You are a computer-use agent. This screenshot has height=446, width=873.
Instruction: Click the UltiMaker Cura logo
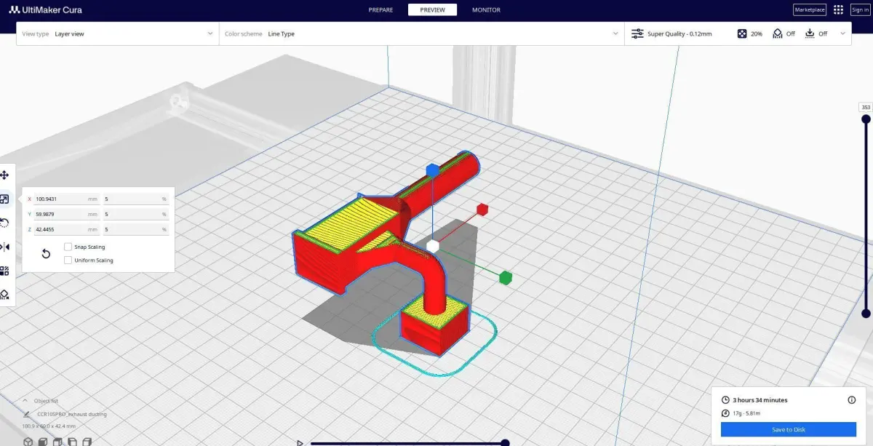45,9
